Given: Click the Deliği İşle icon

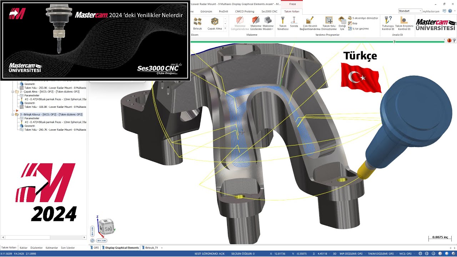Looking at the screenshot, I should (x=342, y=24).
